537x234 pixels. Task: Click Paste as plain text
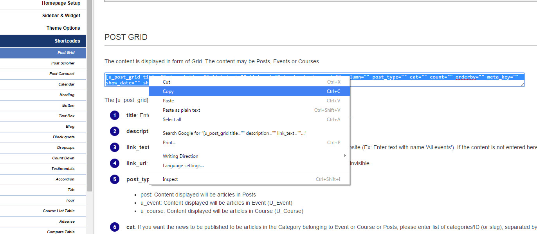181,110
